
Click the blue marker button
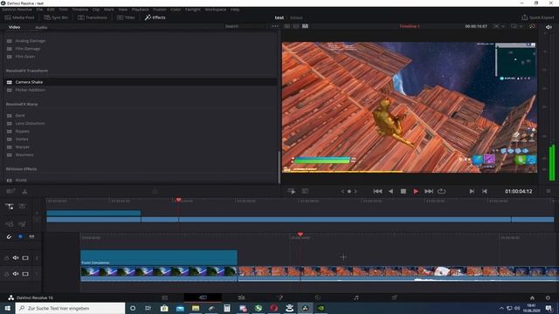tap(20, 236)
